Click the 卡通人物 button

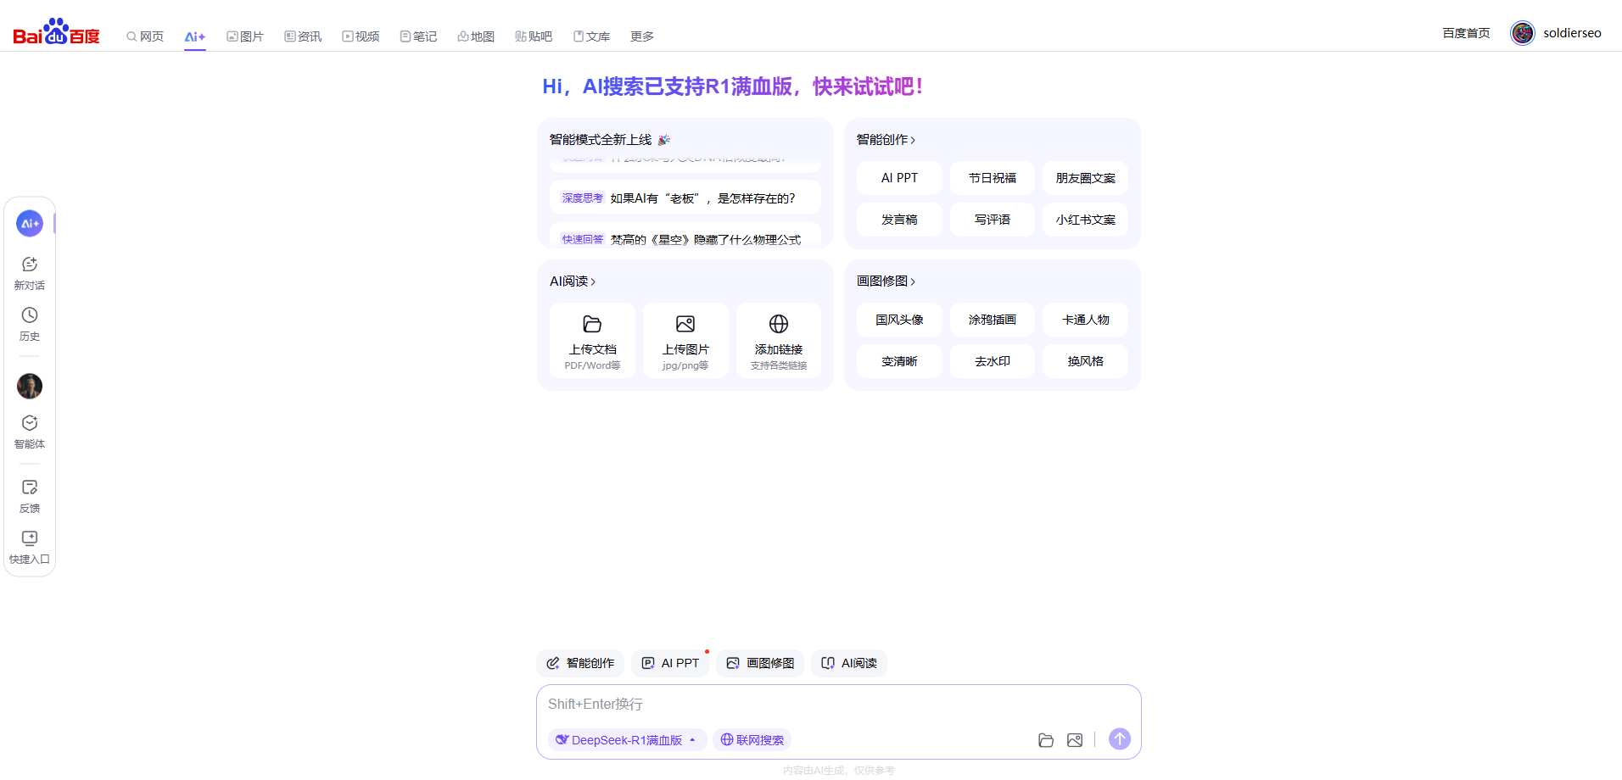[x=1086, y=320]
